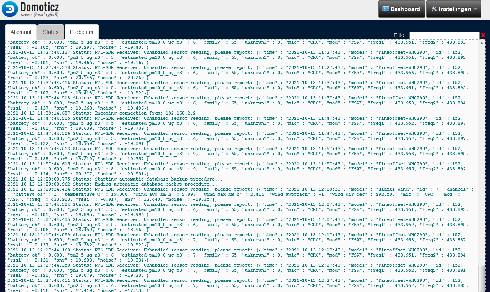This screenshot has height=292, width=490.
Task: Click the log scrollbar thumb
Action: 482,278
